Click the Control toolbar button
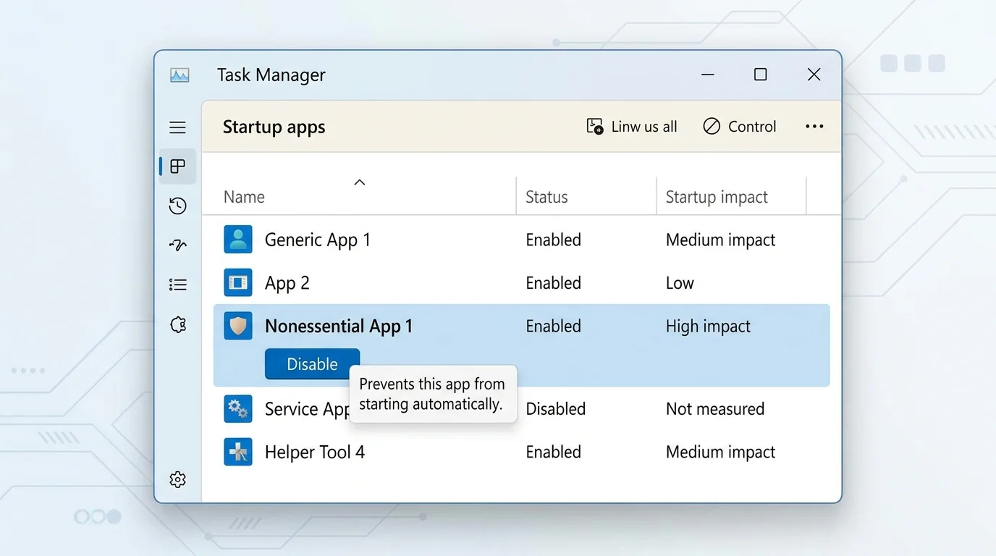This screenshot has width=996, height=556. [739, 127]
